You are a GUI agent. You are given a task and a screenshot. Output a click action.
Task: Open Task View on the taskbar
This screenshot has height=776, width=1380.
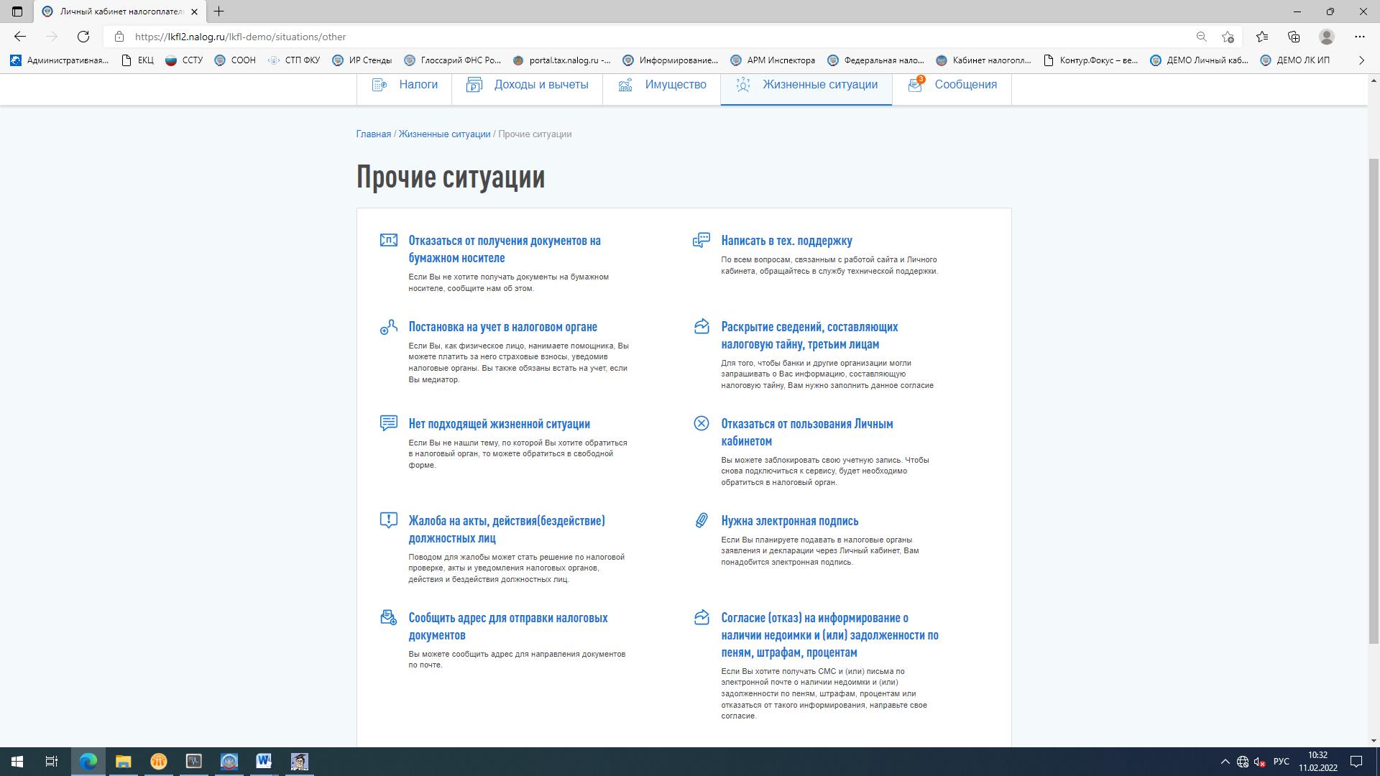click(52, 762)
